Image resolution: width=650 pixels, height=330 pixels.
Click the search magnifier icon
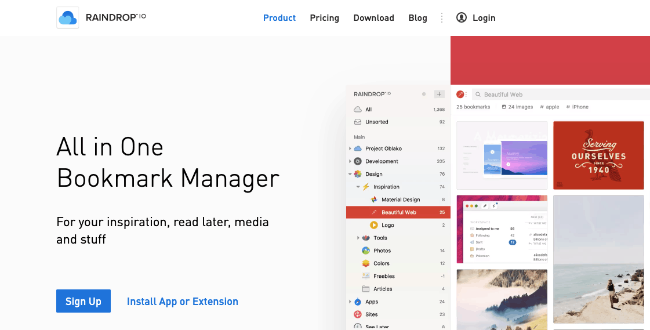(478, 95)
